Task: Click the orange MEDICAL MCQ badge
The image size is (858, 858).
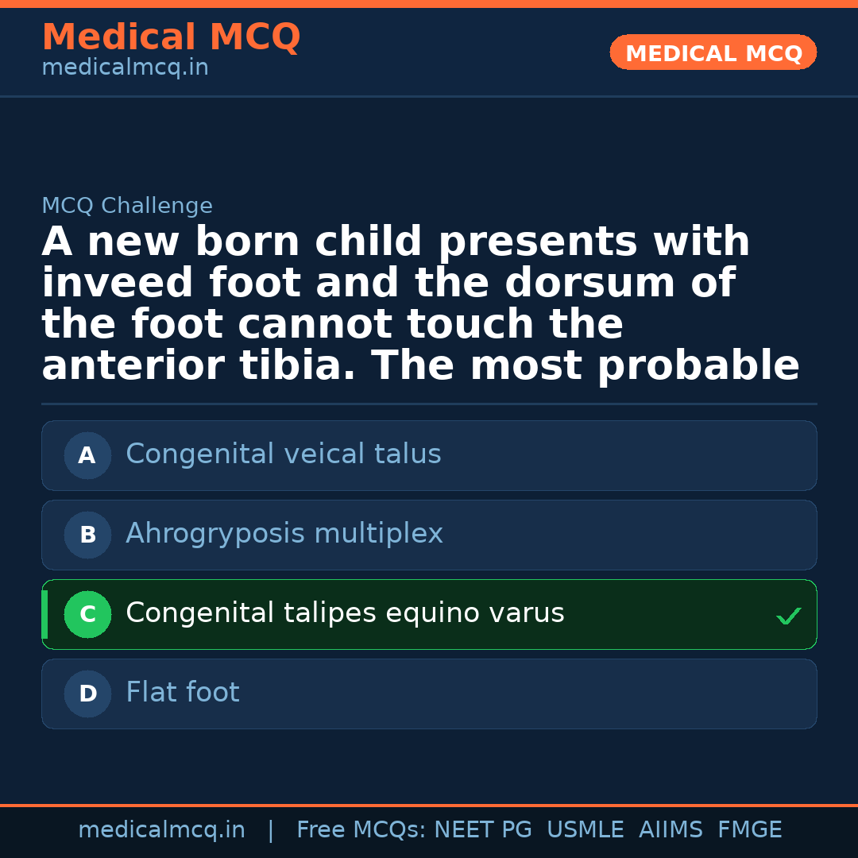Action: pos(713,53)
